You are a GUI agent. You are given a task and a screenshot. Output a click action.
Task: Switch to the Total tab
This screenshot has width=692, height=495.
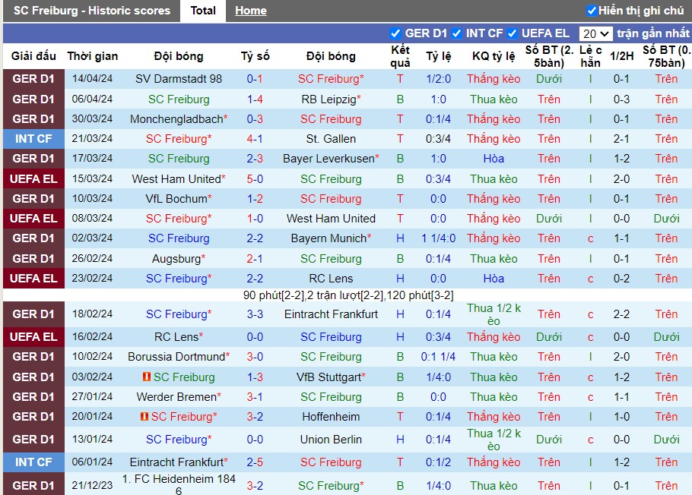coord(202,11)
